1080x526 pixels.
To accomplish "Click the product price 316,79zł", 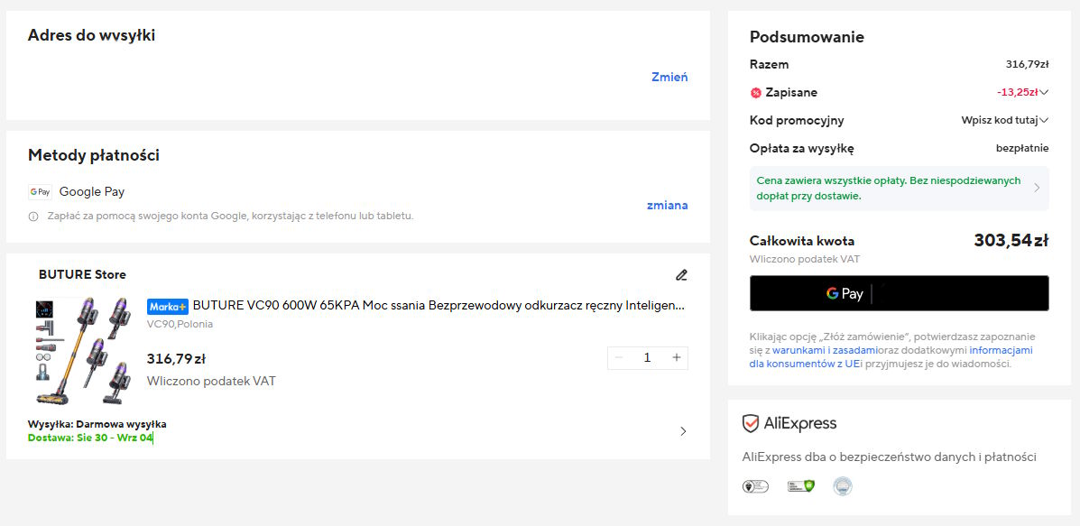I will click(176, 359).
